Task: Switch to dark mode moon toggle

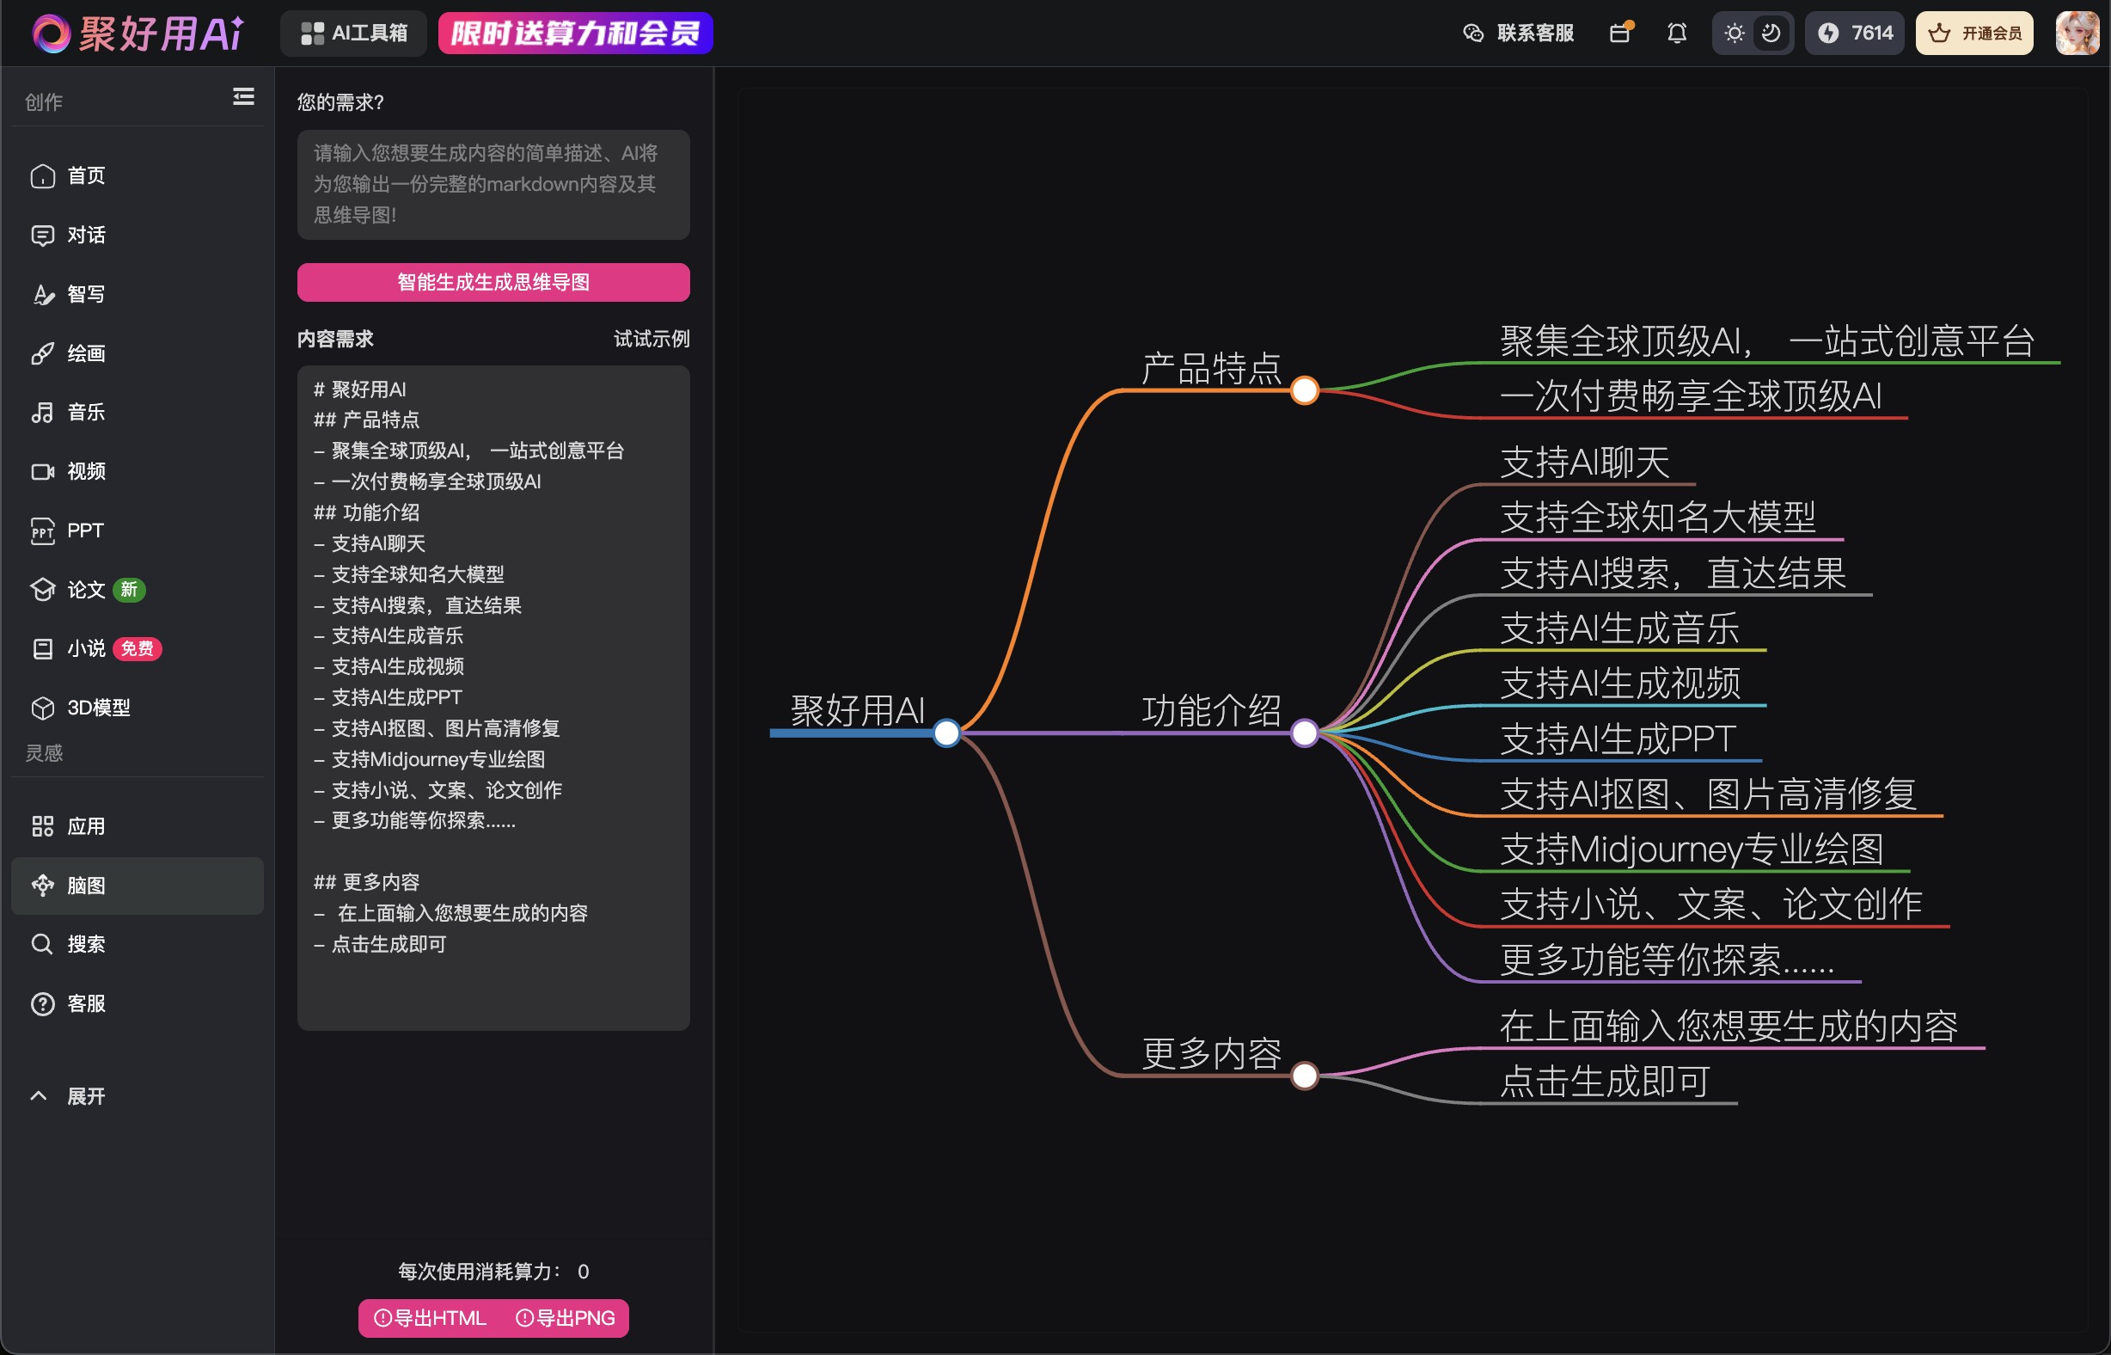Action: pos(1771,34)
